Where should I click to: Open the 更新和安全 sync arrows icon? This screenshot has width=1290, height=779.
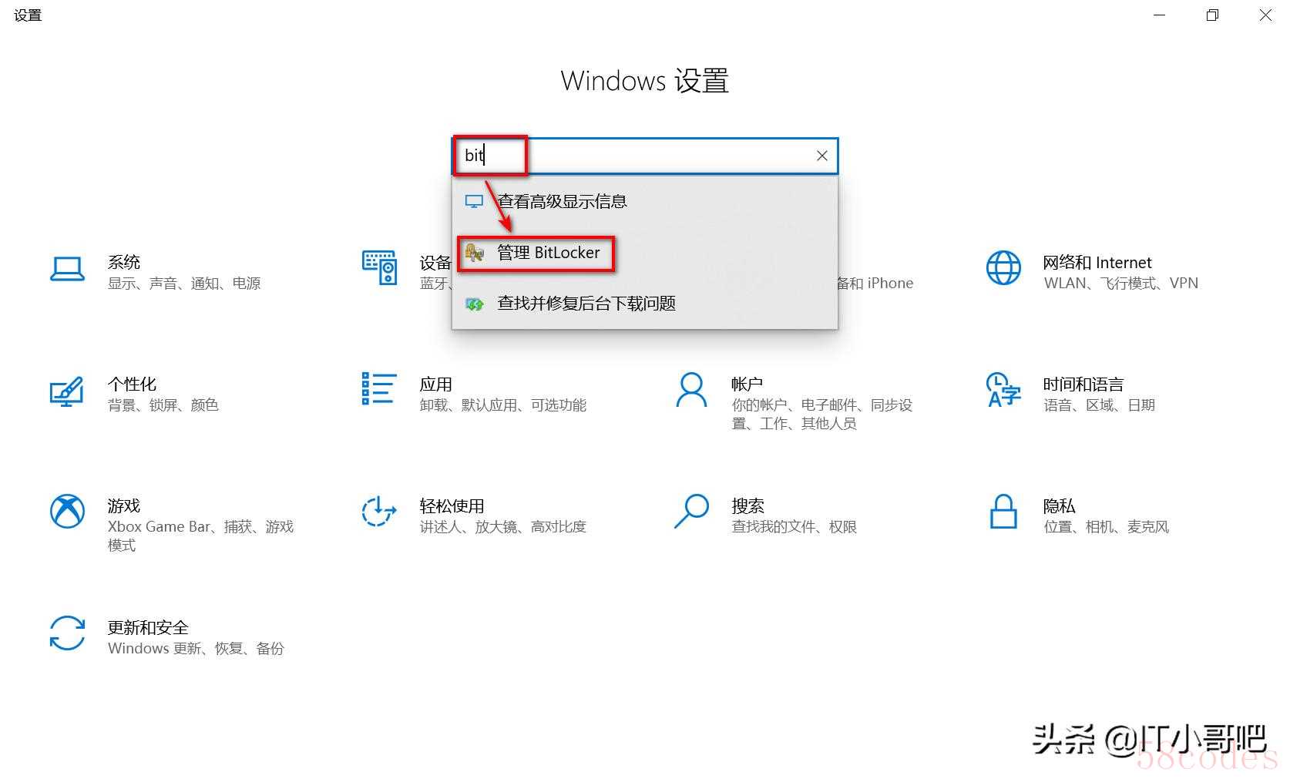67,633
